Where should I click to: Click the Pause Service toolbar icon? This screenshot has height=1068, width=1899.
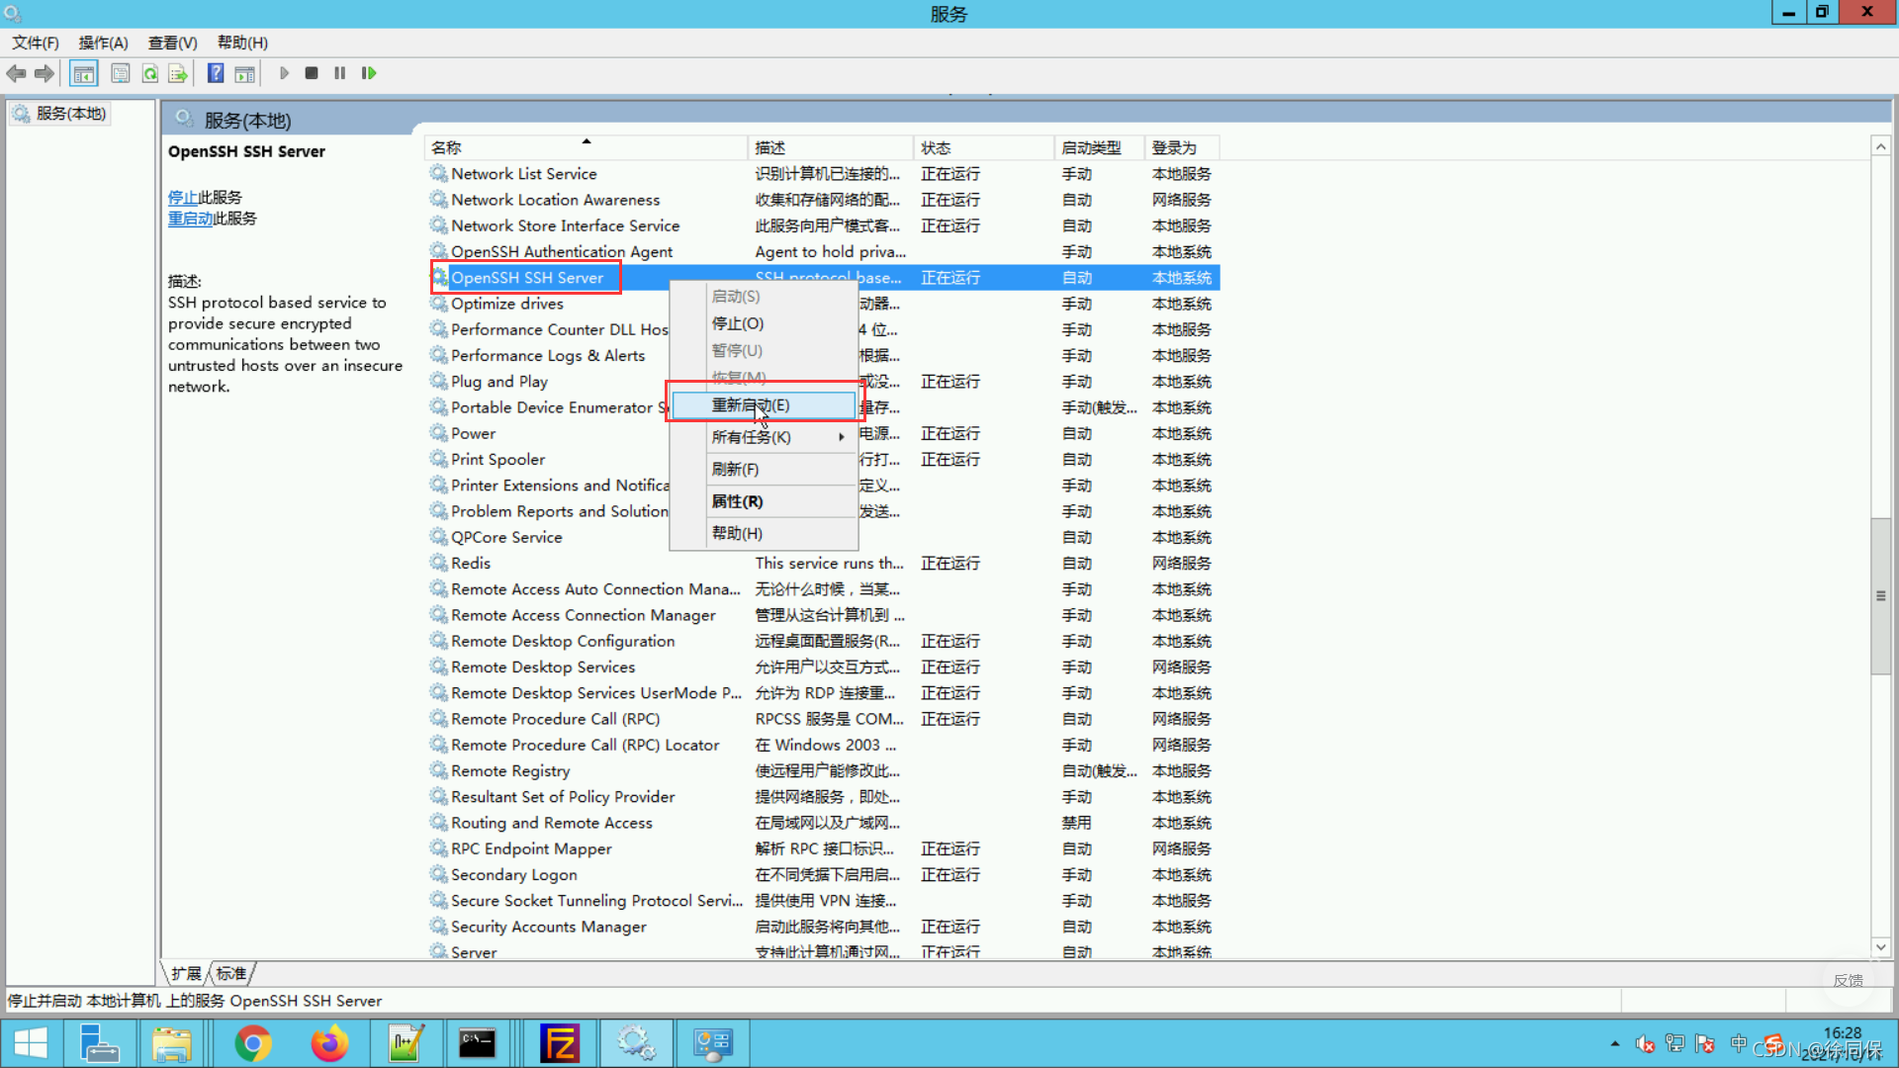[339, 73]
